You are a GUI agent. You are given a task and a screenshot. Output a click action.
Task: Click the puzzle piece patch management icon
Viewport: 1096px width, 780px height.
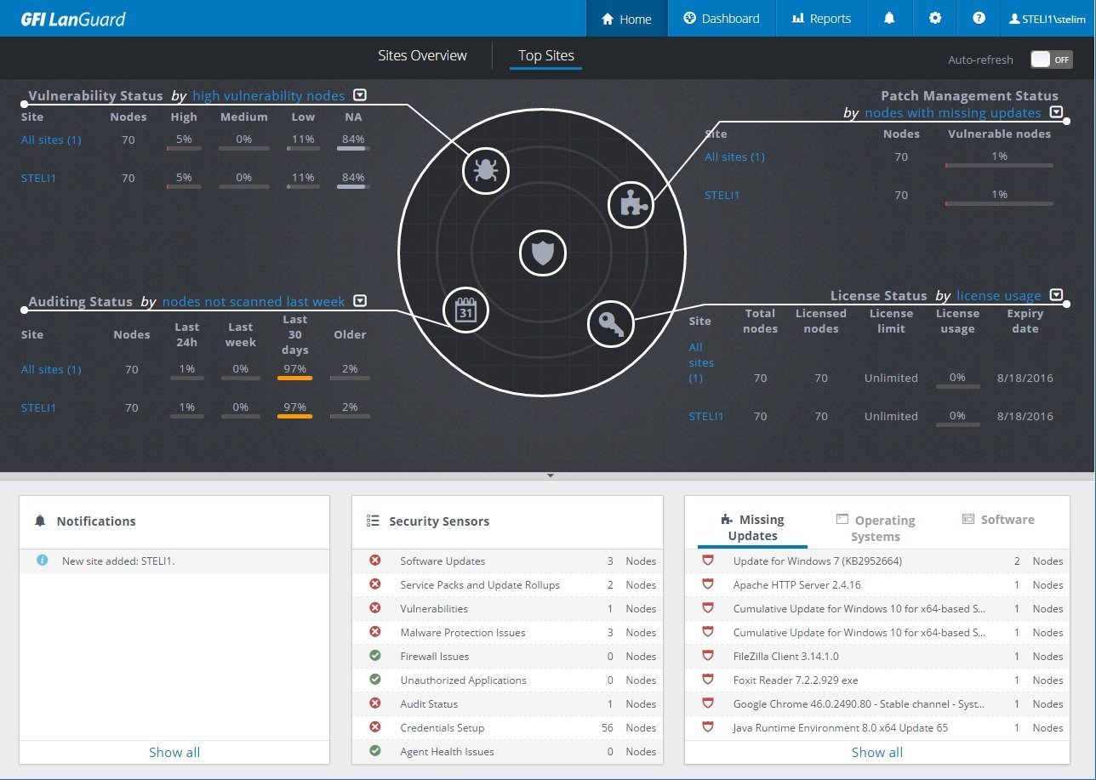click(x=631, y=204)
